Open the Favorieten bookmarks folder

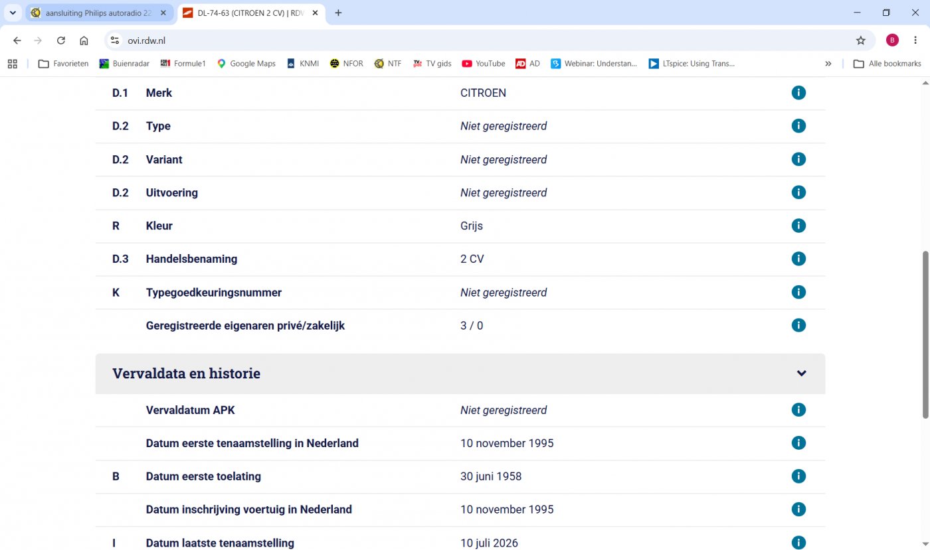(63, 64)
